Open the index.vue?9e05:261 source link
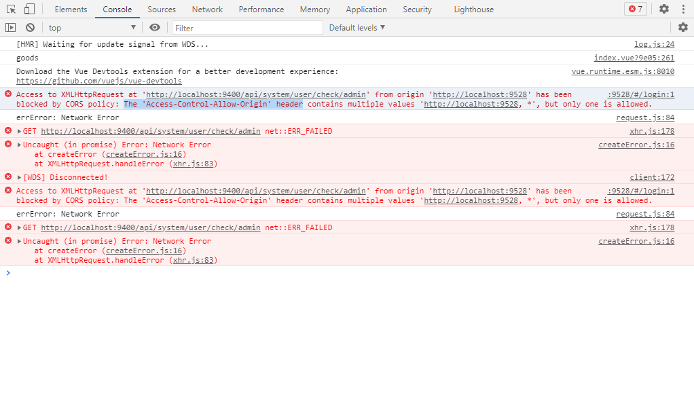Image resolution: width=694 pixels, height=408 pixels. coord(634,58)
